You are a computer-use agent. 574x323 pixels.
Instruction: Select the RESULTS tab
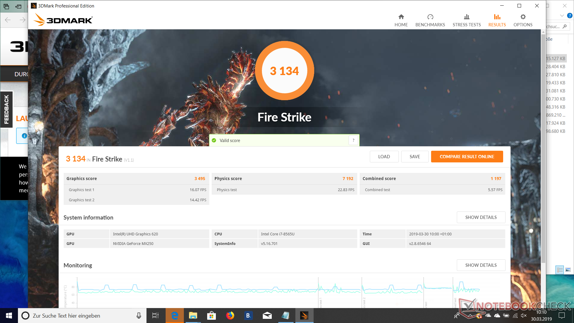click(x=497, y=21)
